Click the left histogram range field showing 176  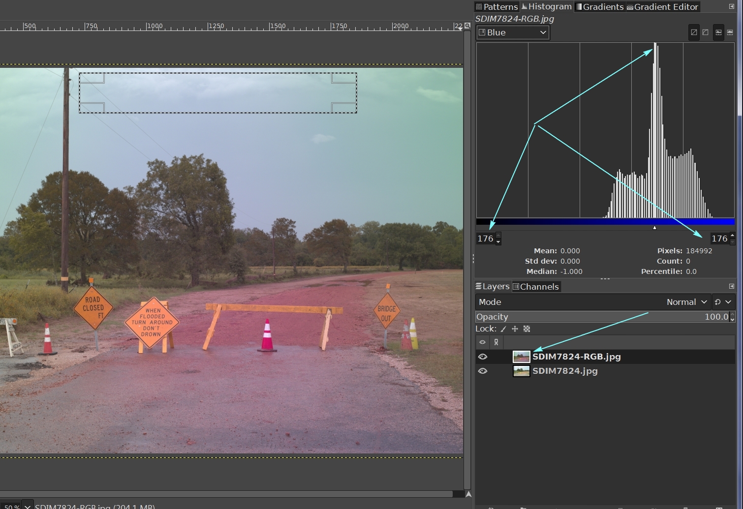pos(485,239)
